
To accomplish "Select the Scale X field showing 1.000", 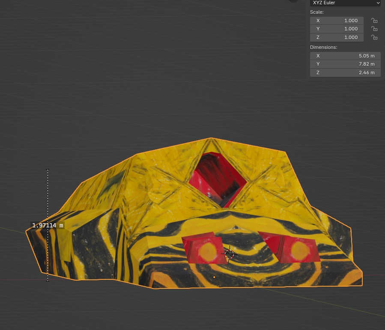I will [x=337, y=21].
